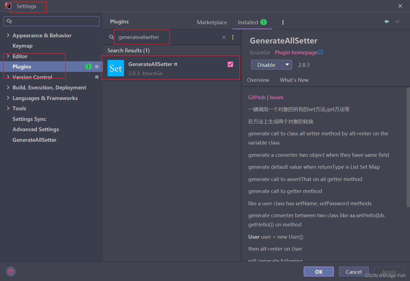Image resolution: width=410 pixels, height=281 pixels.
Task: Expand the Tools section
Action: tap(8, 108)
